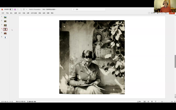Switch to the Help (帮助) ribbon tab
The height and width of the screenshot is (110, 176).
52,13
